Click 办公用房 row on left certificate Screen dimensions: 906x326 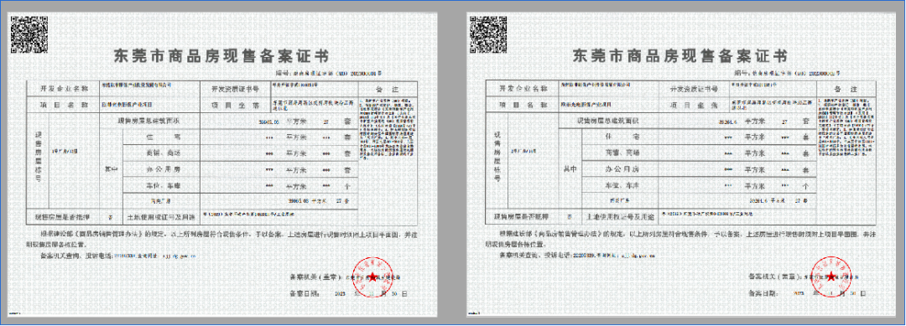241,170
